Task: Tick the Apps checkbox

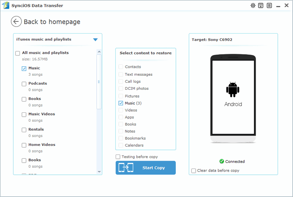Action: click(x=121, y=117)
